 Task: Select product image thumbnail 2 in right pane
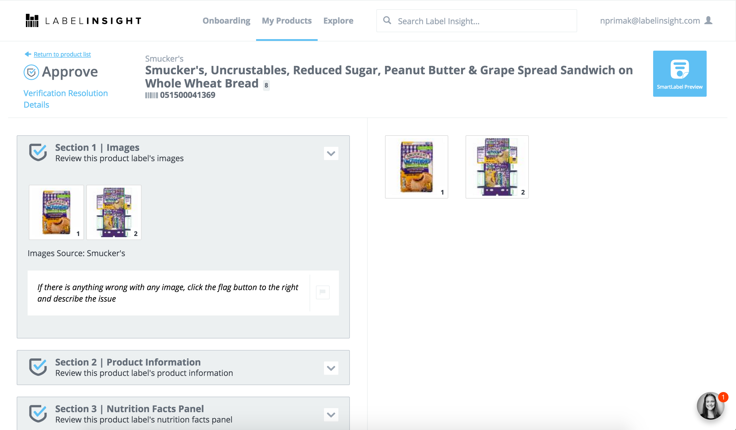pyautogui.click(x=497, y=167)
